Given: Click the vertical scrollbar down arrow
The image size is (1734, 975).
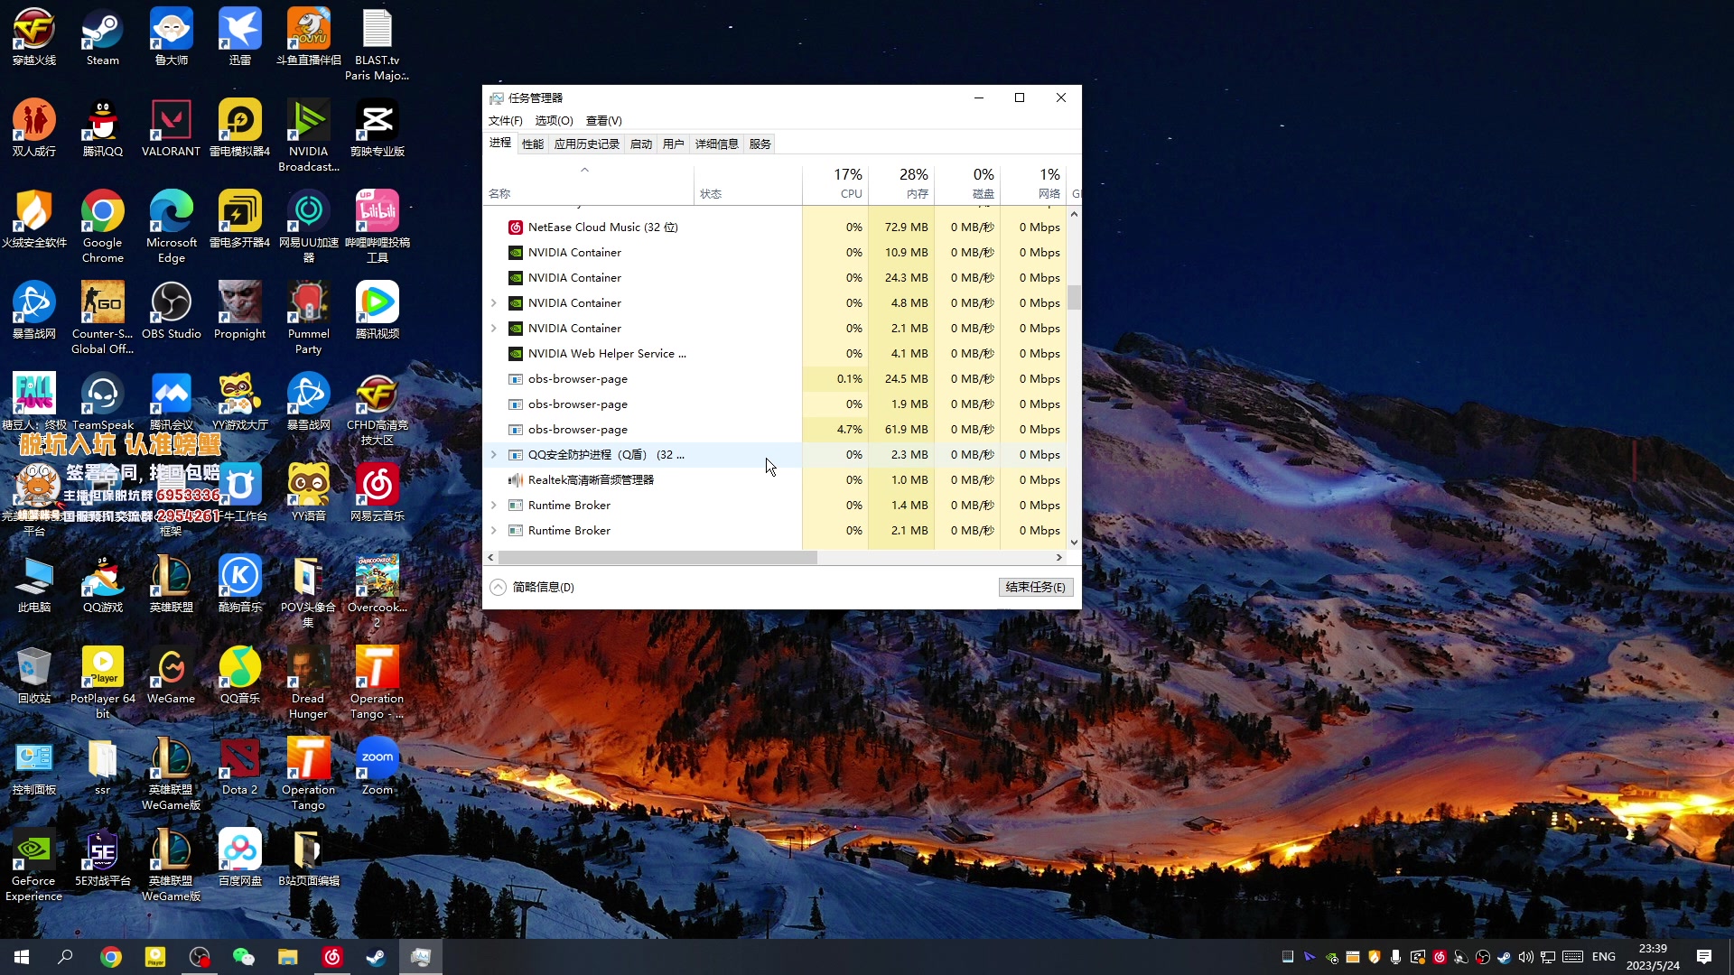Looking at the screenshot, I should [1074, 543].
